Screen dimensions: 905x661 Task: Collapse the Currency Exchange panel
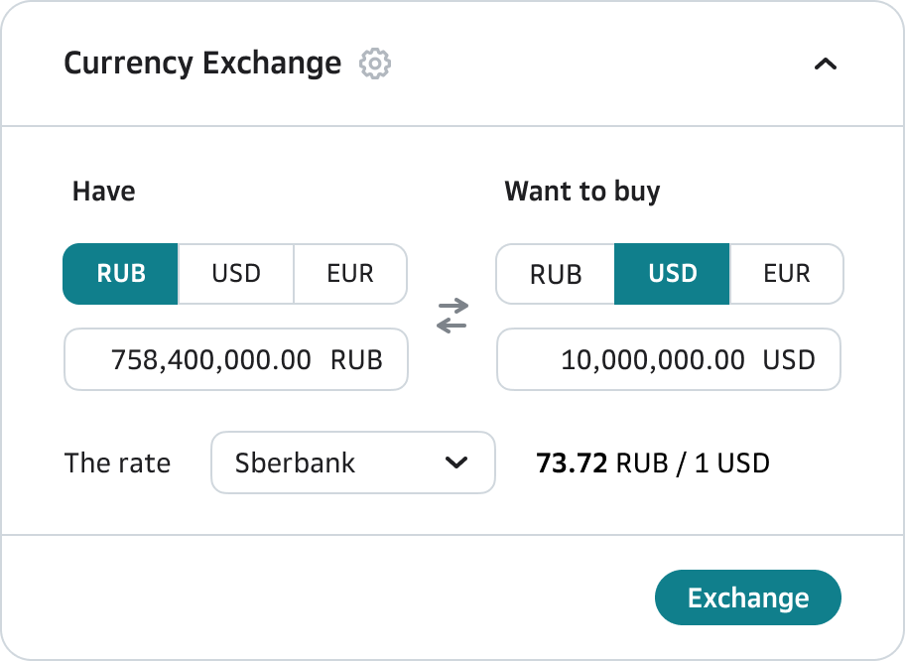coord(826,65)
